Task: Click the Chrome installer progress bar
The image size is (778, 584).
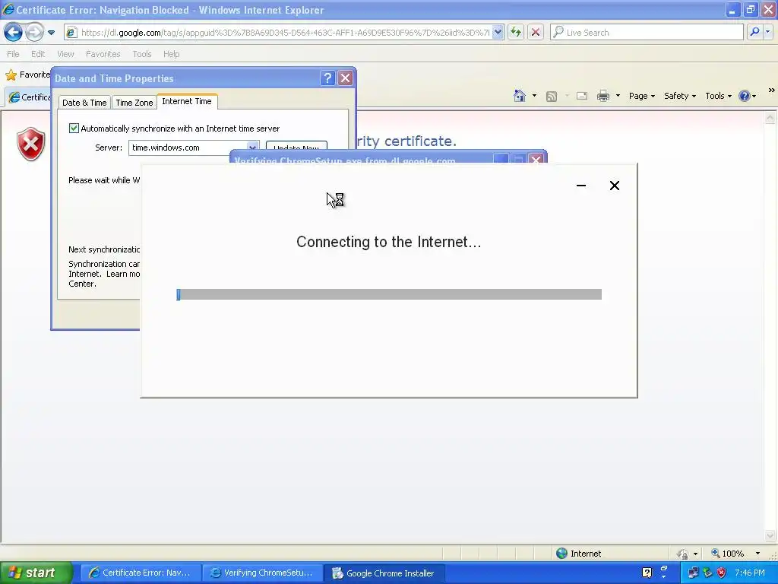Action: pos(389,294)
